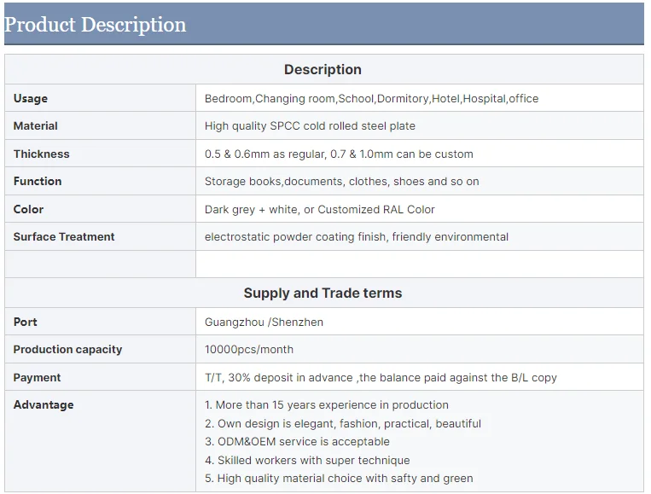This screenshot has width=651, height=494.
Task: Click the Product Description header
Action: coord(96,25)
